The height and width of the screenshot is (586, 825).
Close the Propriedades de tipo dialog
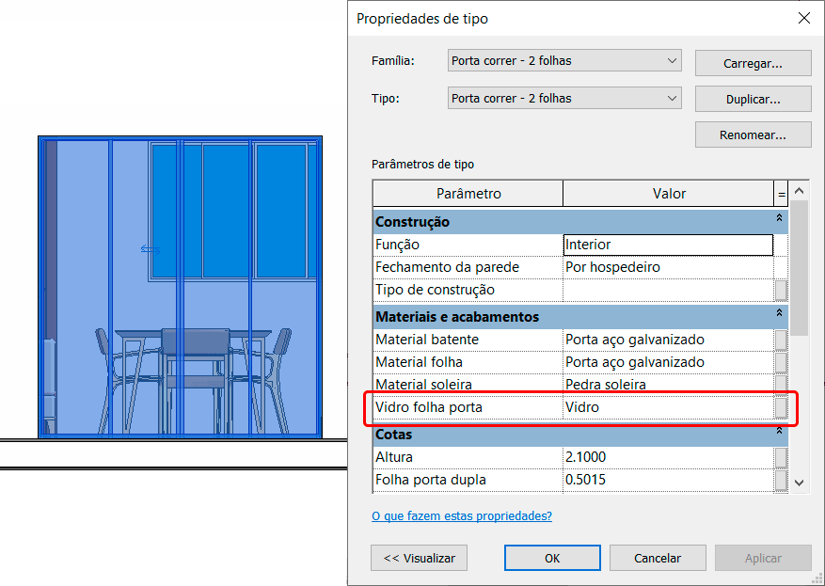[x=804, y=18]
